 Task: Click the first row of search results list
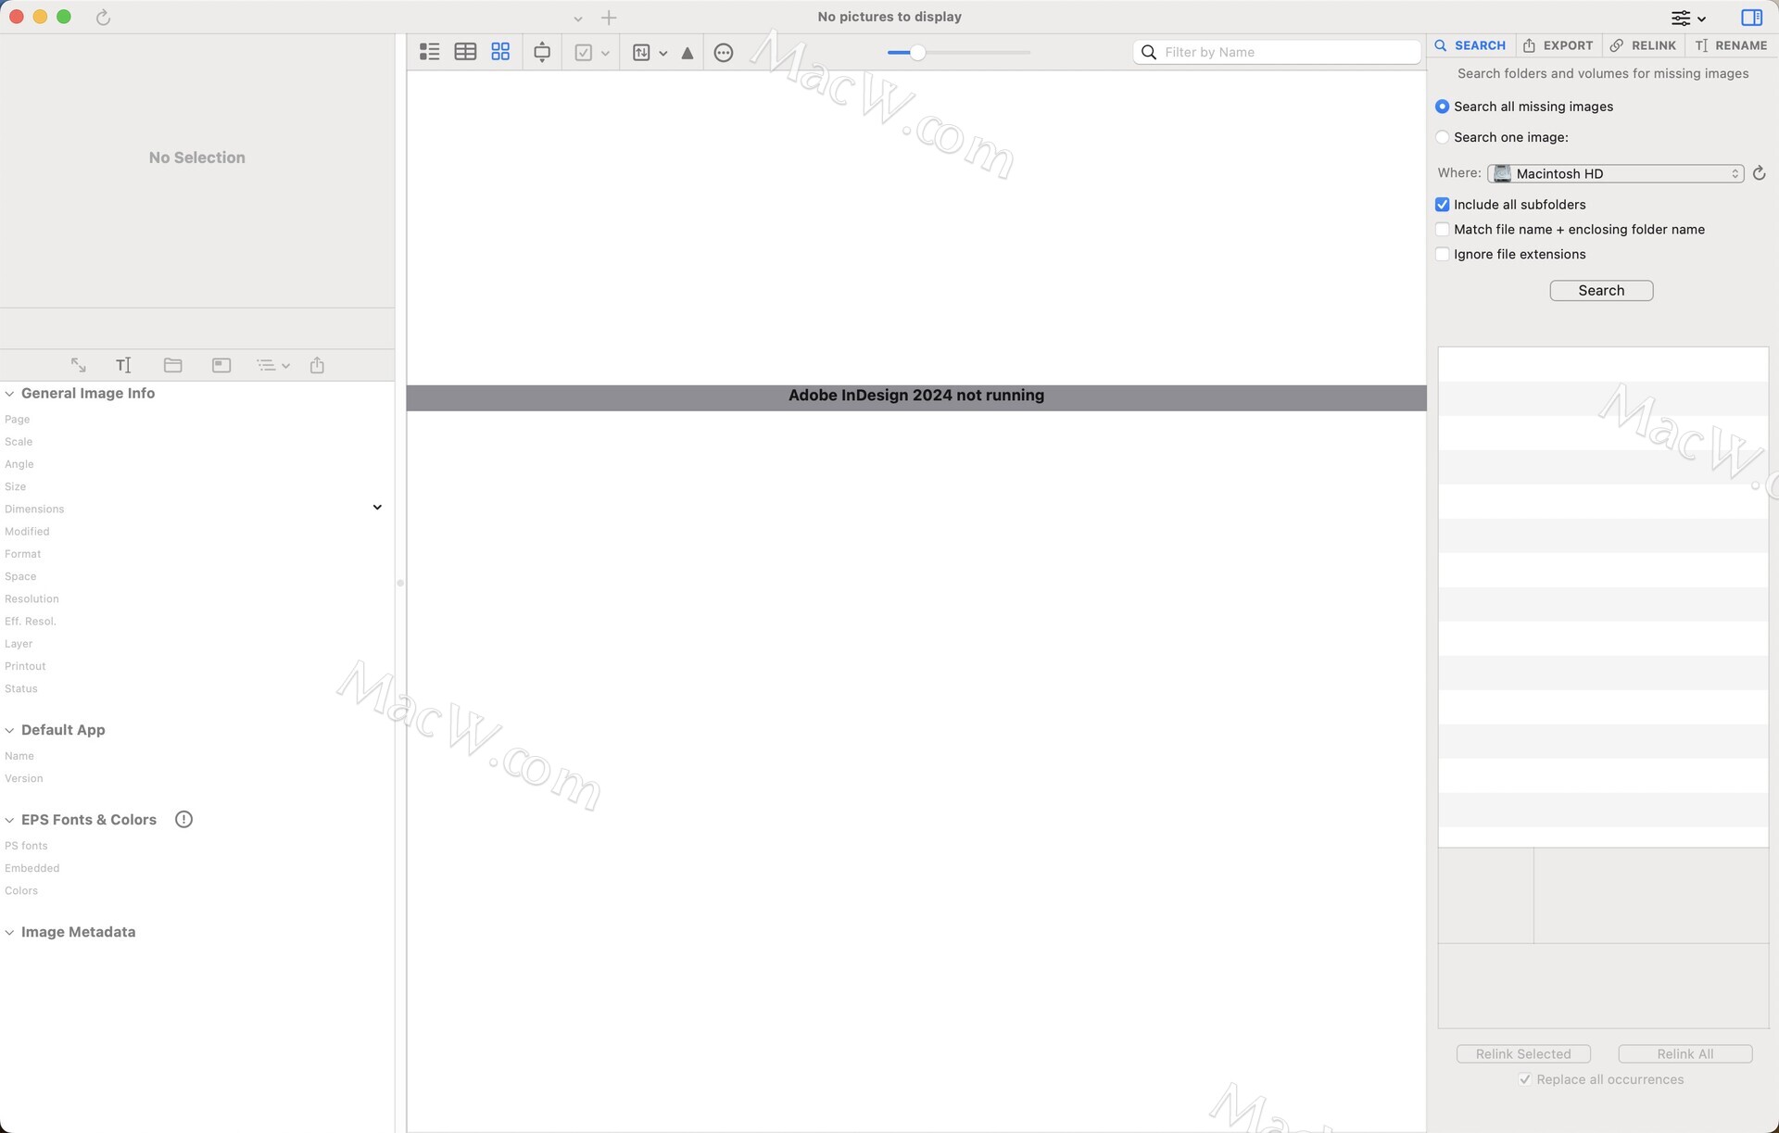pyautogui.click(x=1603, y=364)
